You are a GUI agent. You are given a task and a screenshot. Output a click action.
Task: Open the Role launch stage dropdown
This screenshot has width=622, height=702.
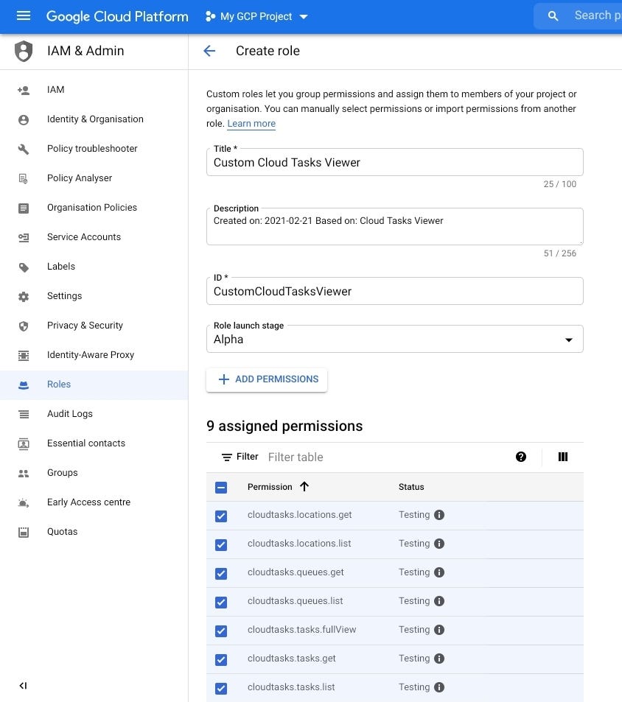click(x=567, y=339)
